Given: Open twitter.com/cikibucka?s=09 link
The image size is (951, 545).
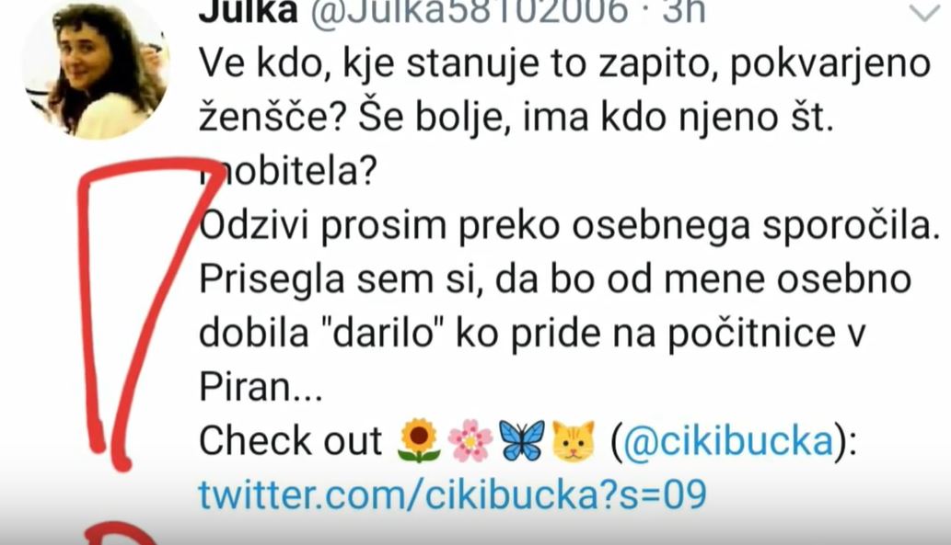Looking at the screenshot, I should click(452, 494).
